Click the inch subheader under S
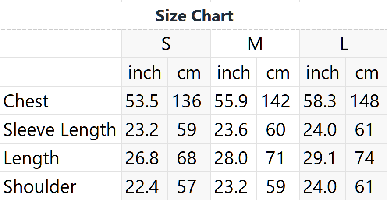Image resolution: width=387 pixels, height=200 pixels. pos(145,72)
